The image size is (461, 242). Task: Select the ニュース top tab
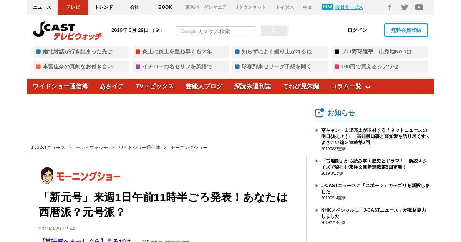click(42, 7)
